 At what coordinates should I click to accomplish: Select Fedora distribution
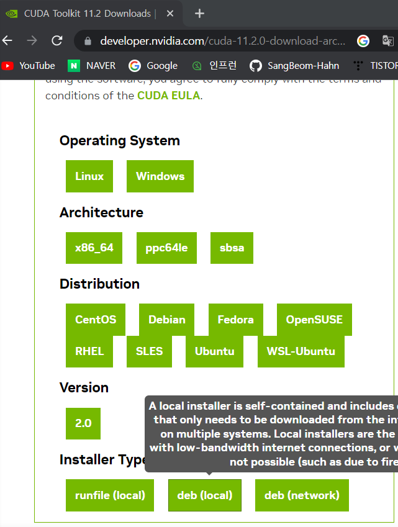point(236,319)
